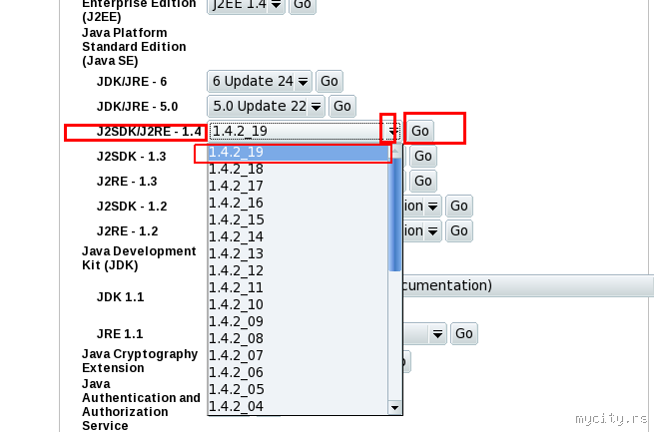This screenshot has height=432, width=654.
Task: Click Go for JRE 1.1
Action: coord(464,333)
